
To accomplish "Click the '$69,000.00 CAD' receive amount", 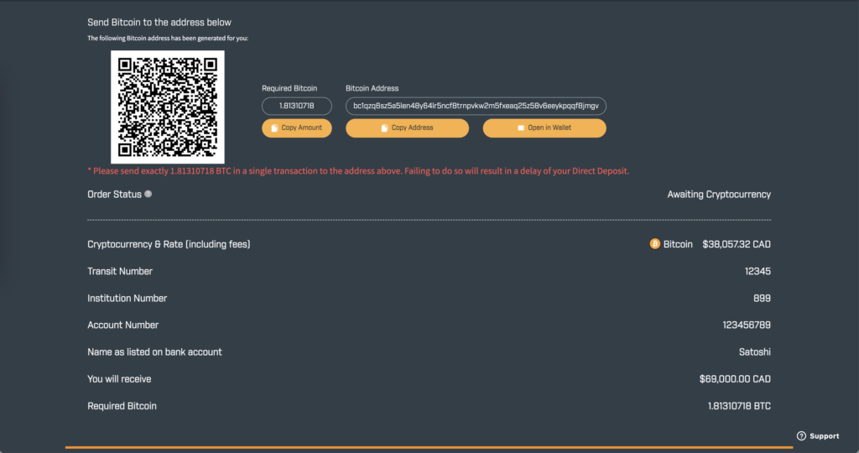I will pyautogui.click(x=735, y=379).
